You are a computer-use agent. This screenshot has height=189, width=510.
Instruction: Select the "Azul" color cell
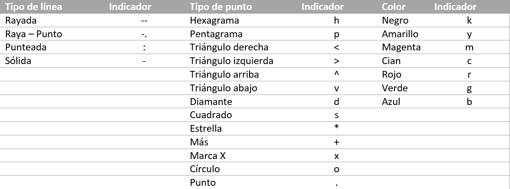point(391,101)
